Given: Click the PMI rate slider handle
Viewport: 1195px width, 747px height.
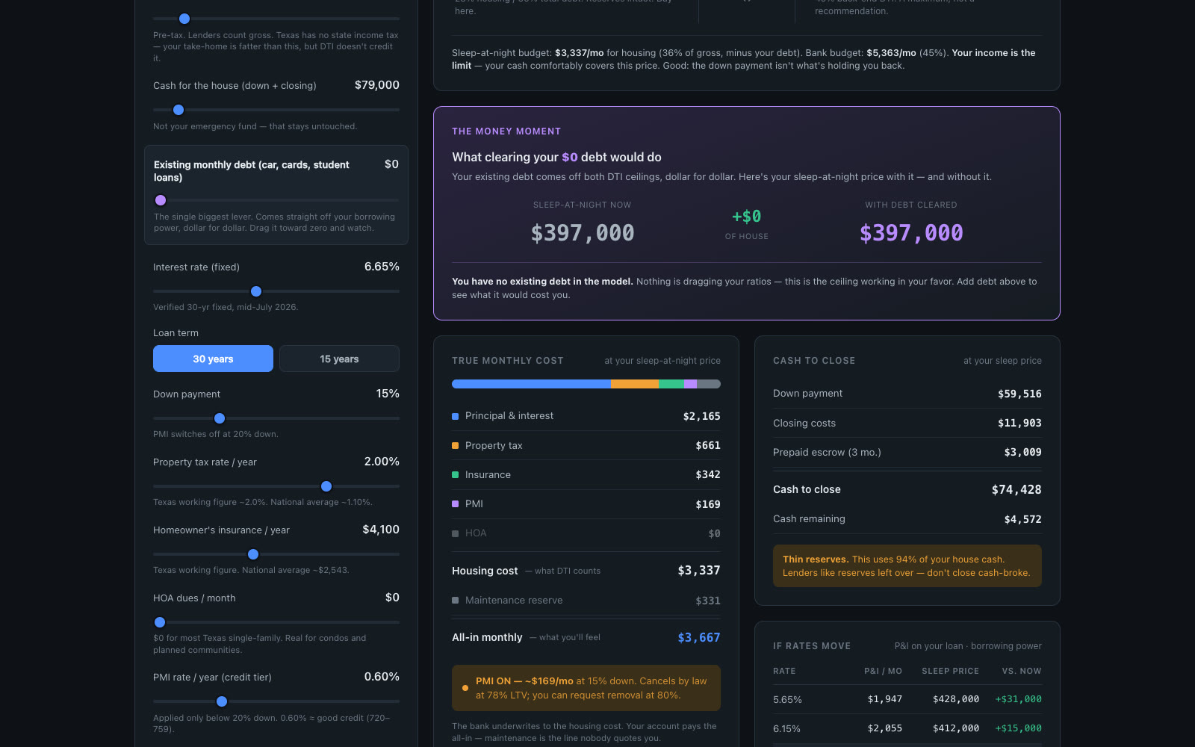Looking at the screenshot, I should pos(222,701).
